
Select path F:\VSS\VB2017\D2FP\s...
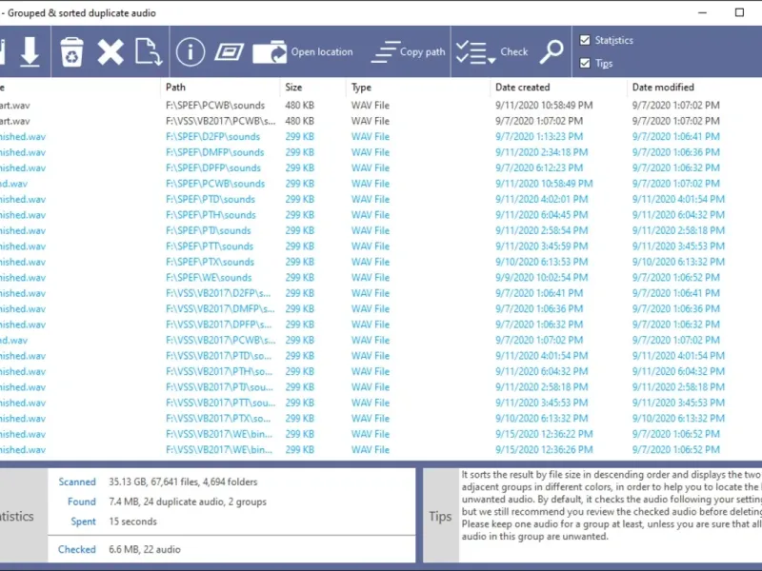(218, 293)
